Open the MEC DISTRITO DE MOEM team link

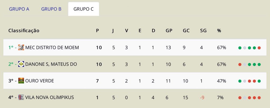coord(52,48)
